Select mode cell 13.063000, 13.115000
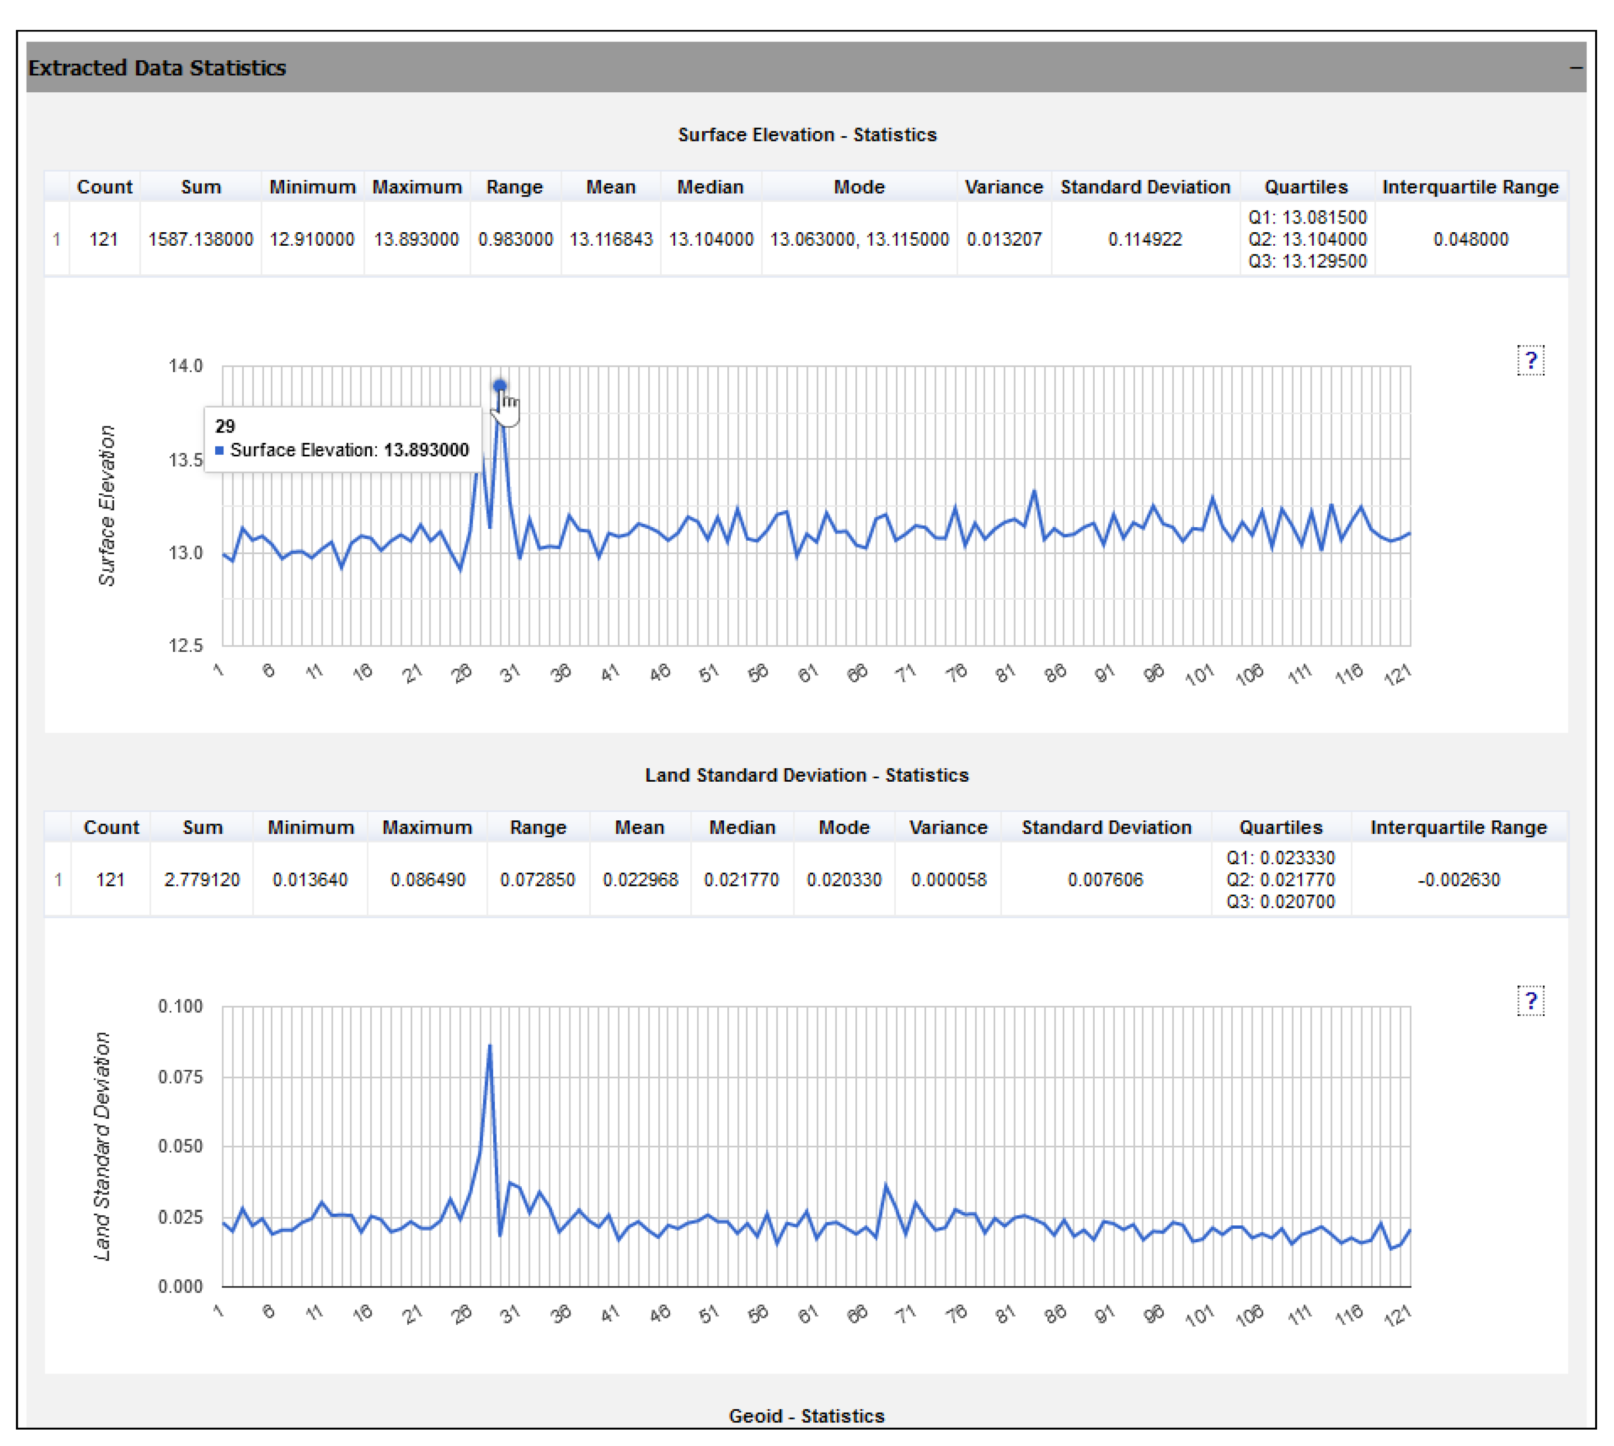Viewport: 1614px width, 1446px height. 860,239
